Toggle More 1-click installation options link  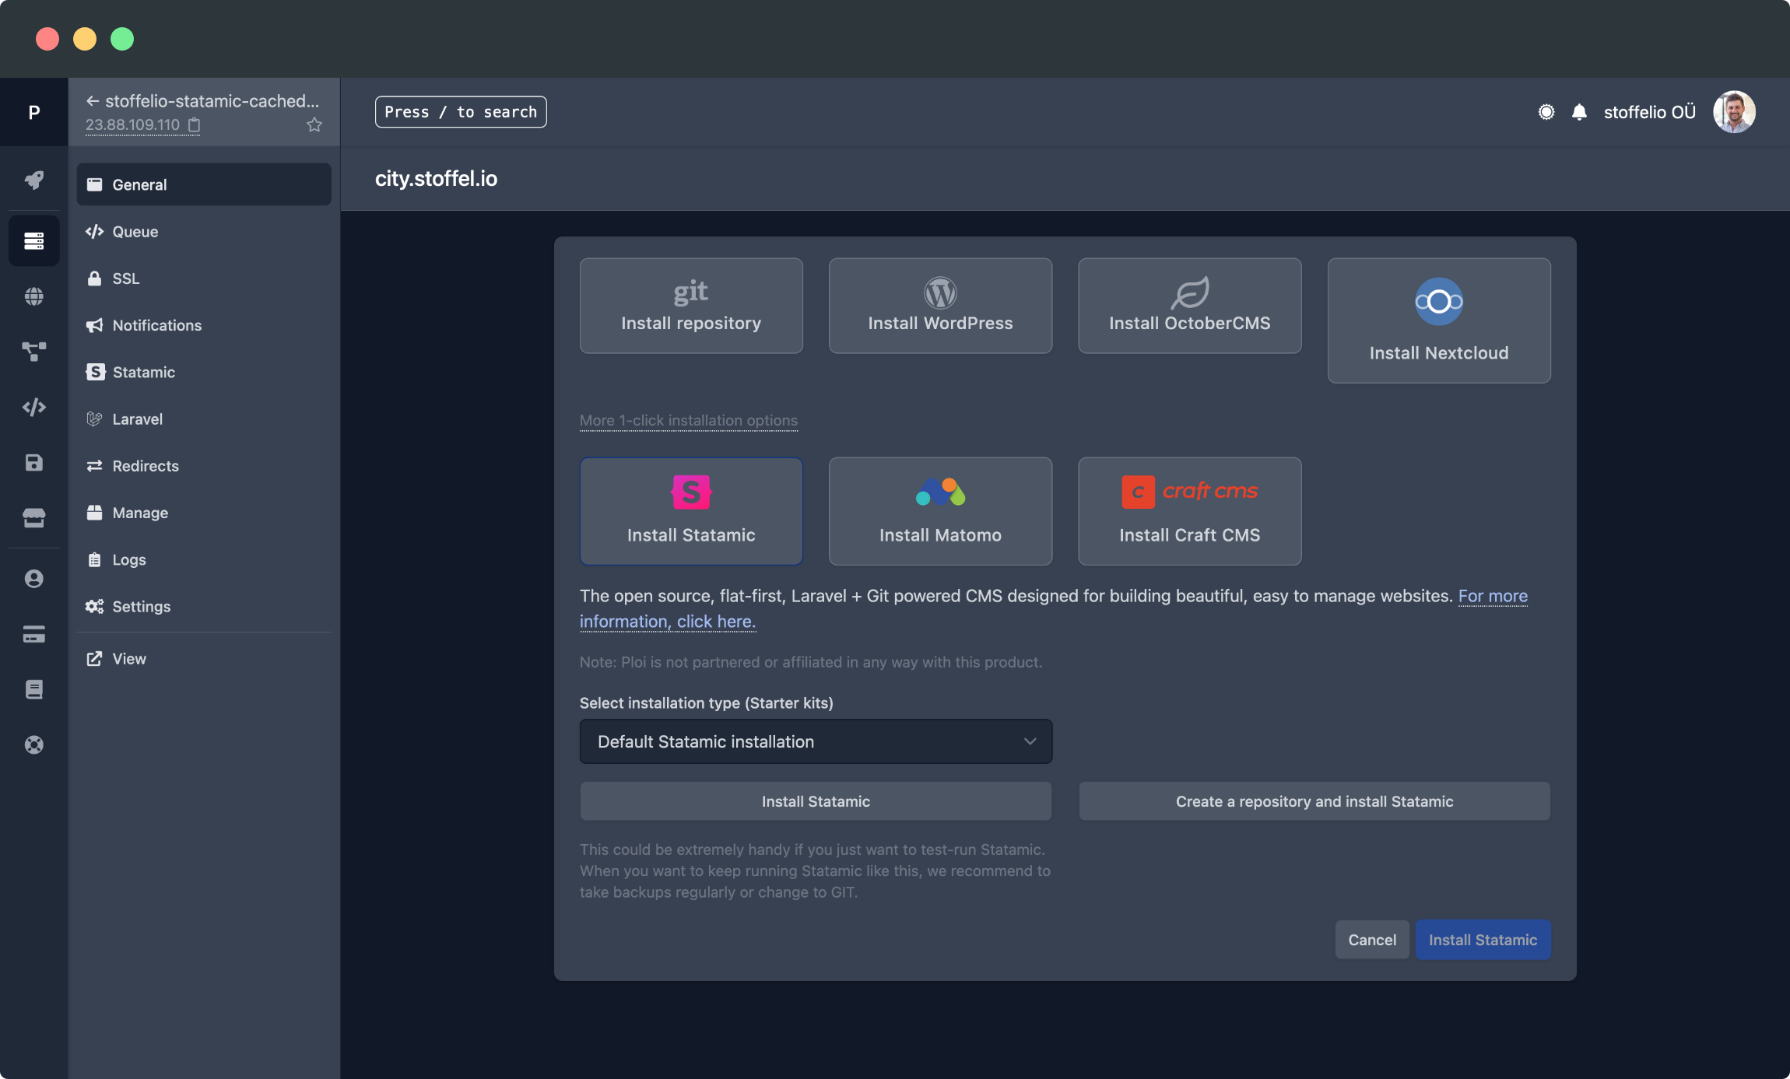[x=688, y=421]
